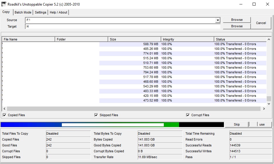Image resolution: width=274 pixels, height=164 pixels.
Task: Sort list by the Size column header
Action: click(134, 39)
